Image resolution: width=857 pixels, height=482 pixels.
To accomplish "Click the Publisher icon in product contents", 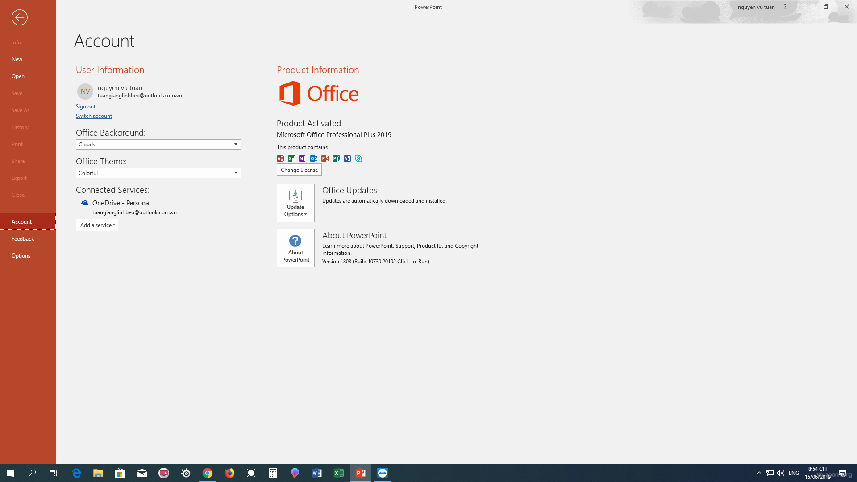I will pyautogui.click(x=336, y=158).
